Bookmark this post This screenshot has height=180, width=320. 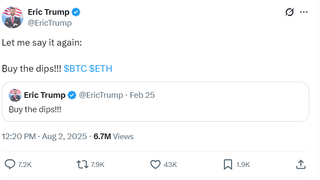coord(228,164)
